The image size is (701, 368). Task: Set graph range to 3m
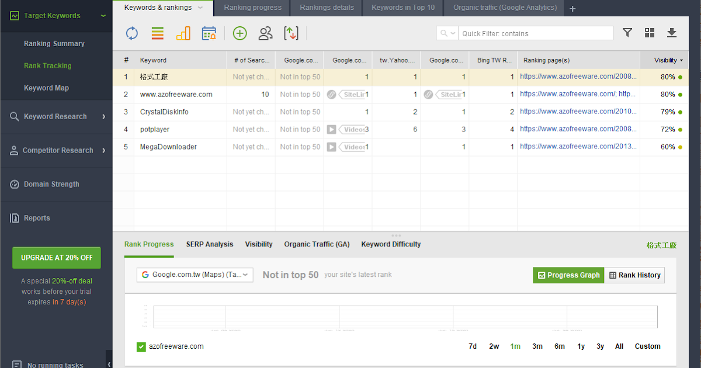pos(537,346)
